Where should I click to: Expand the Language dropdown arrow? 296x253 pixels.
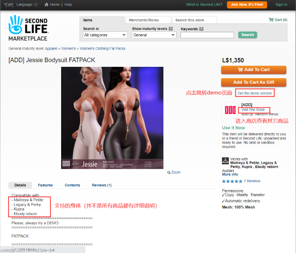pos(35,5)
